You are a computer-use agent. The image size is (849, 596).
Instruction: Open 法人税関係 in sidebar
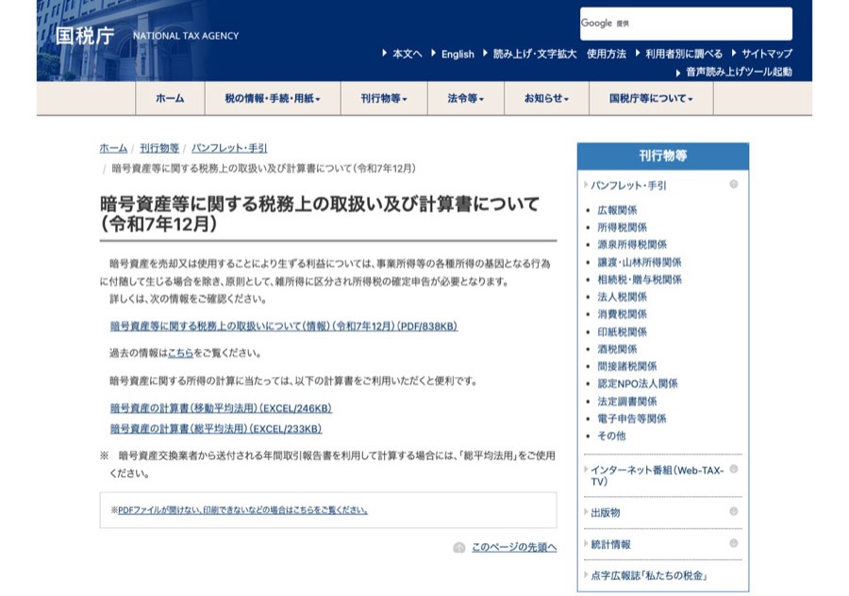pos(622,297)
